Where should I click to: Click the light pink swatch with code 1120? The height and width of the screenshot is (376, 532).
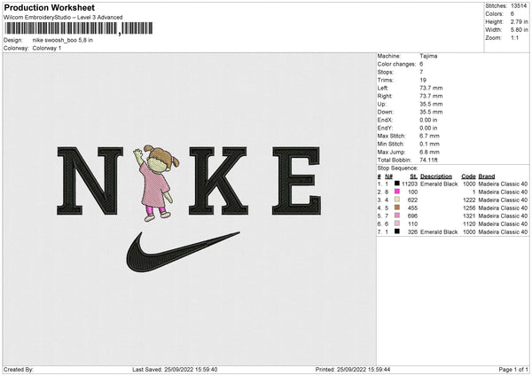397,223
